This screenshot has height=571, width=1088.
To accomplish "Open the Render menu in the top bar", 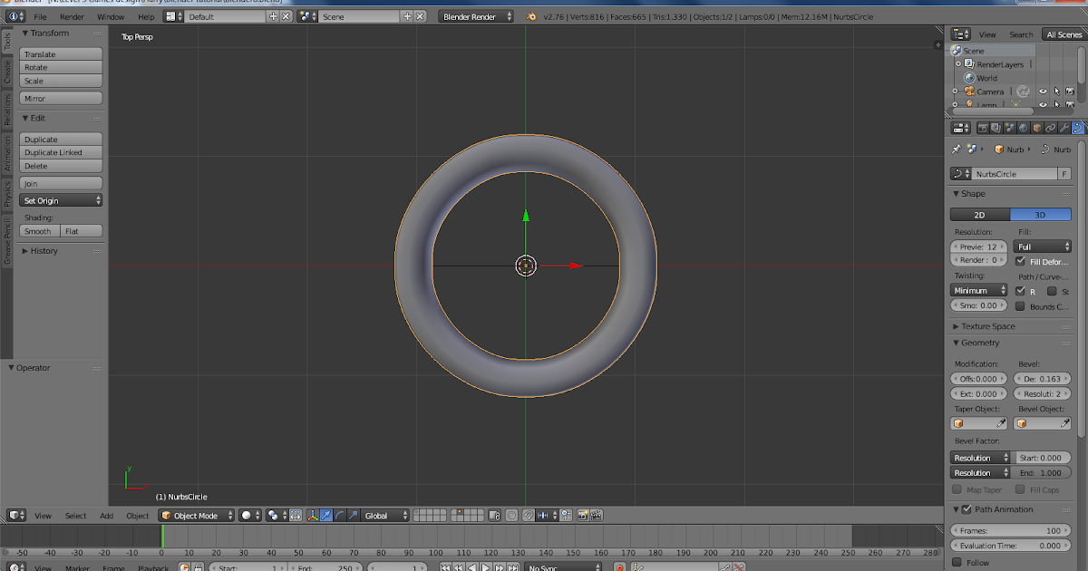I will (x=72, y=16).
